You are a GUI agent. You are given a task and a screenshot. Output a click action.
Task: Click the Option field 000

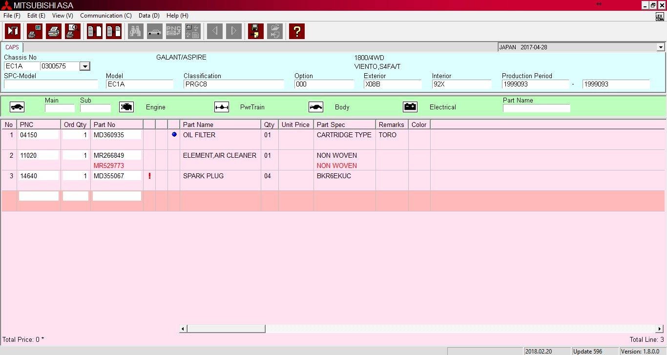[324, 84]
